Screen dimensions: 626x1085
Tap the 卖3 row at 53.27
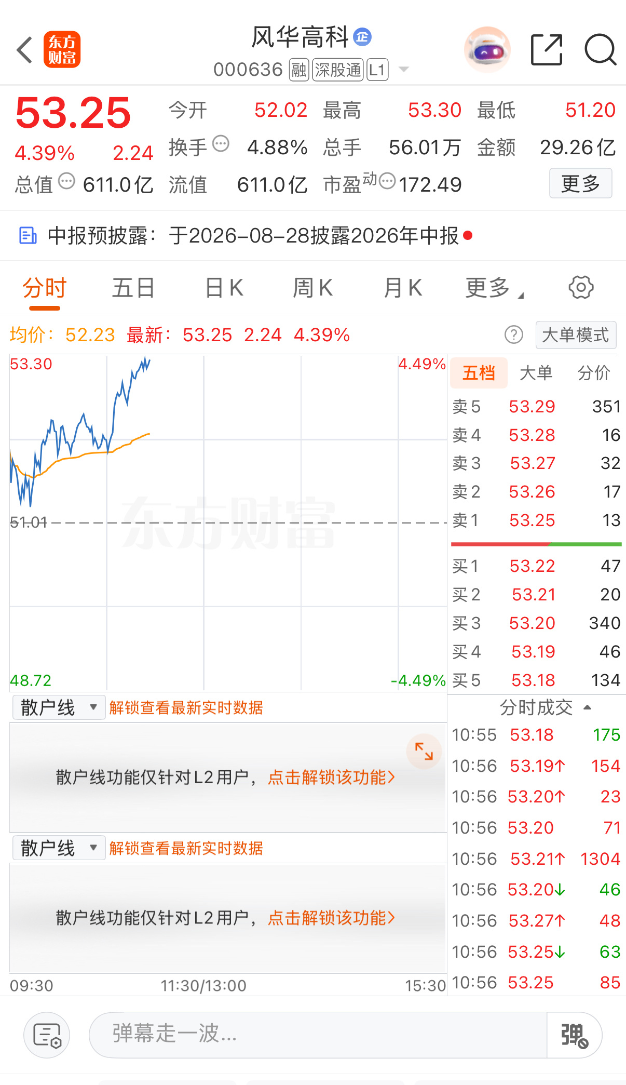click(536, 463)
